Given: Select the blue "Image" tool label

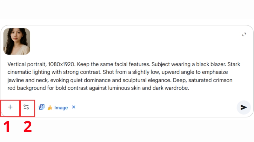Looking at the screenshot, I should [61, 108].
